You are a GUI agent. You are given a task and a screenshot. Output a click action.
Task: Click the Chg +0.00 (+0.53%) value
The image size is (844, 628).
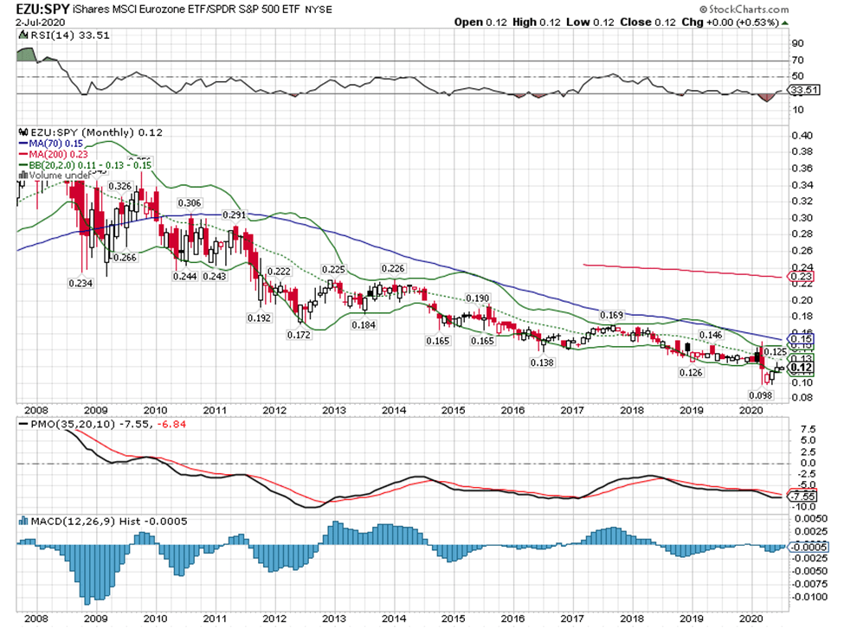[730, 22]
